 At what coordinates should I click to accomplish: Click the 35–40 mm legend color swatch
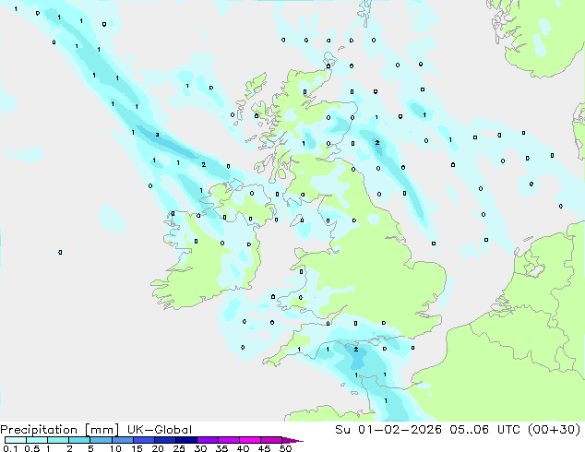point(228,440)
